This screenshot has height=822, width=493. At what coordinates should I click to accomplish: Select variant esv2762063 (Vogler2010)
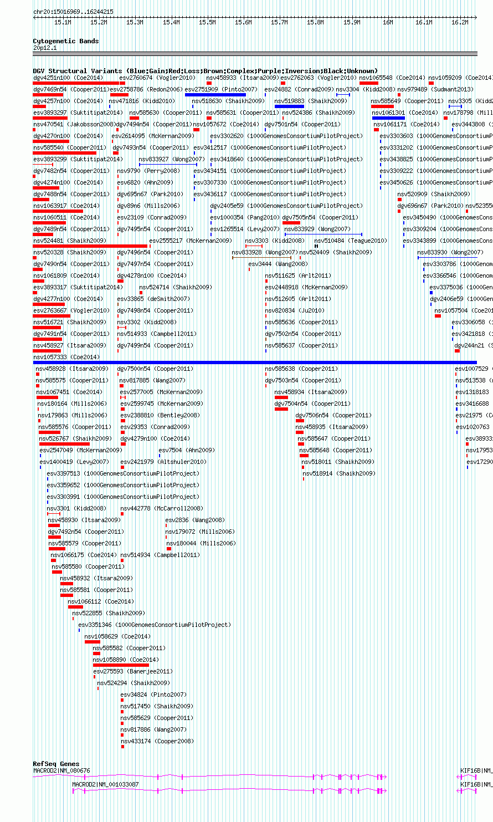click(319, 78)
